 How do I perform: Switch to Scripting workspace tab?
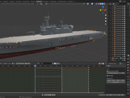click(x=70, y=1)
